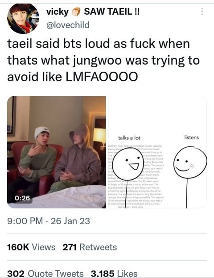Click the bread emoji in display name
Viewport: 214px width, 278px height.
click(x=76, y=12)
